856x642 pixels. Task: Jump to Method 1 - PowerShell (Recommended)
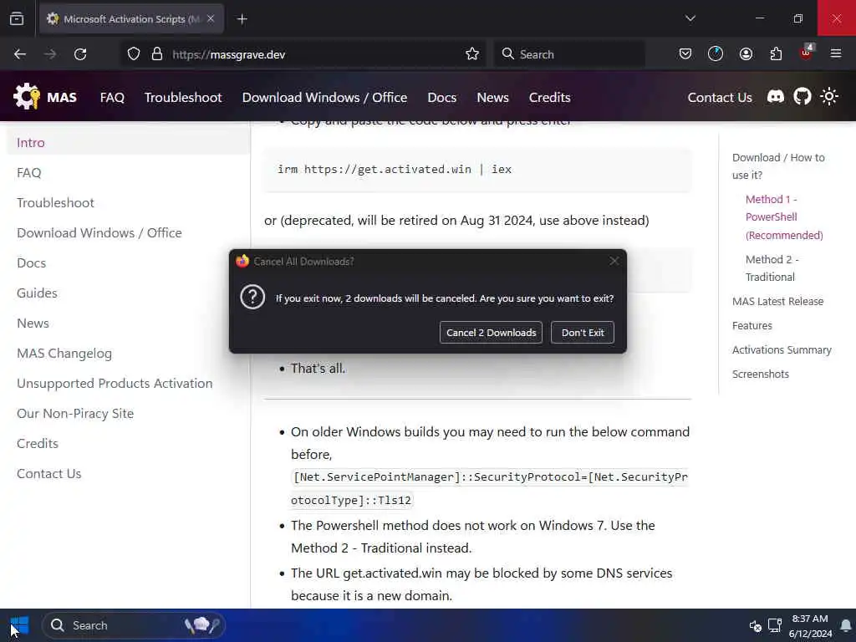pos(784,217)
